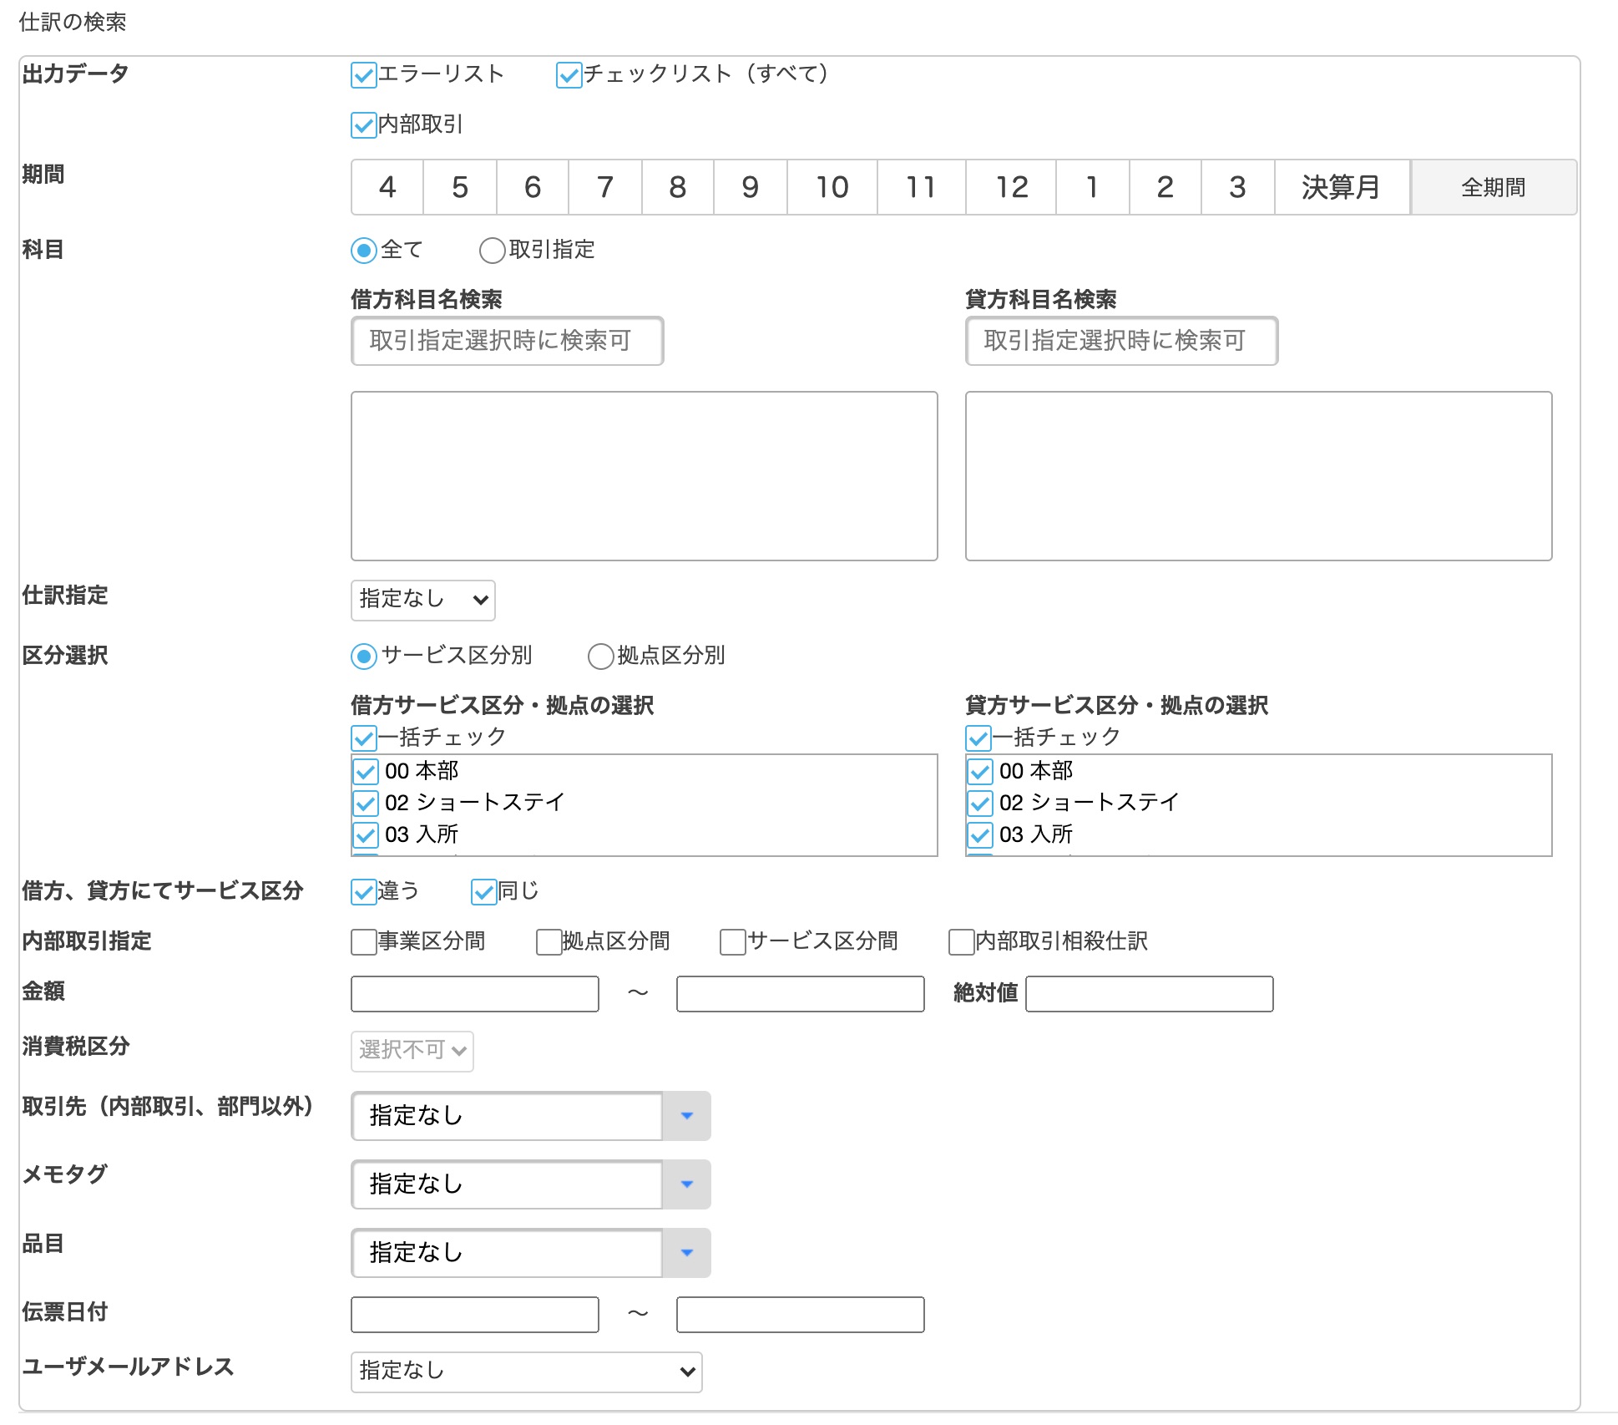Screen dimensions: 1618x1425
Task: Click the credit account list box
Action: [1259, 476]
